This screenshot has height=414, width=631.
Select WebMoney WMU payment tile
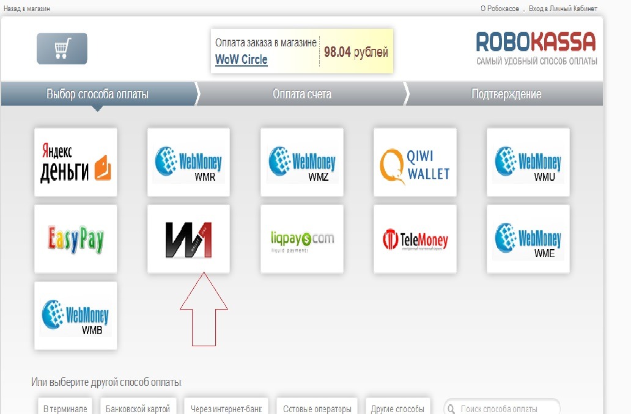pos(528,162)
